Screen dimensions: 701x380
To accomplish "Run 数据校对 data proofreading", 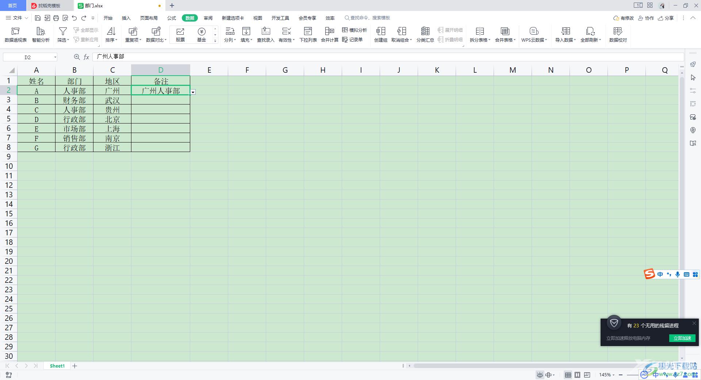I will click(x=618, y=35).
